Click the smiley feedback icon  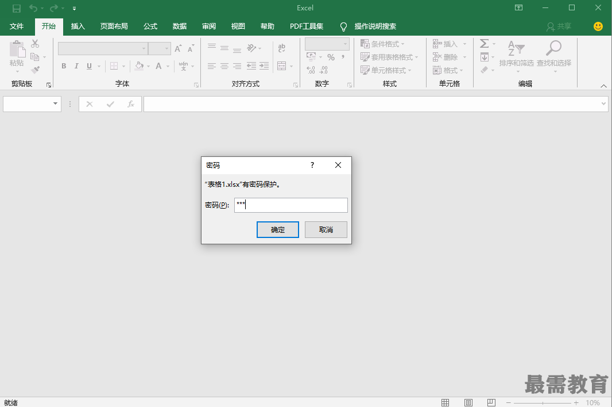[598, 26]
